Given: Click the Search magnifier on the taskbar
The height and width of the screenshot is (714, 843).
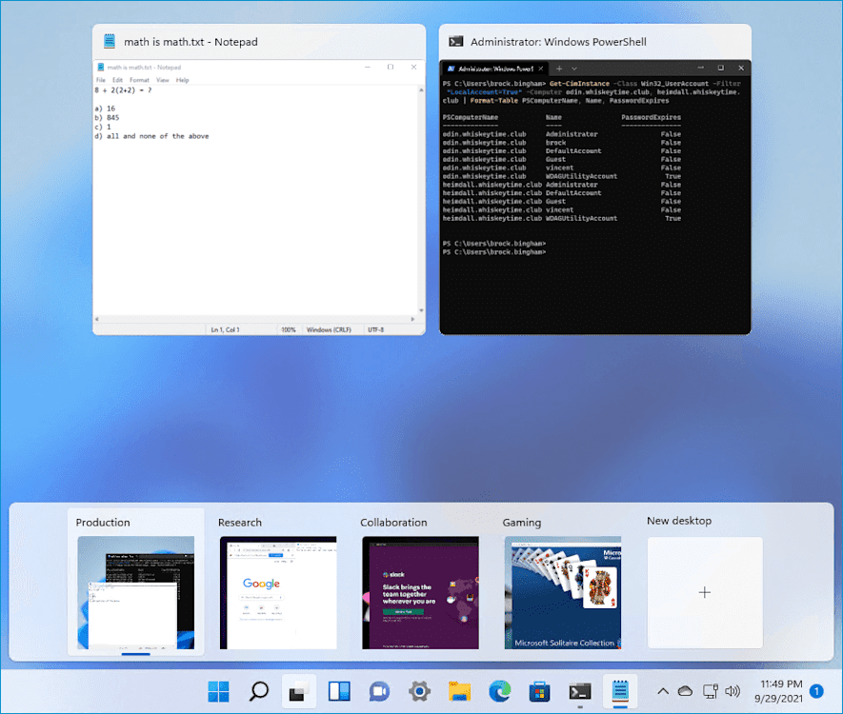Looking at the screenshot, I should [x=258, y=691].
